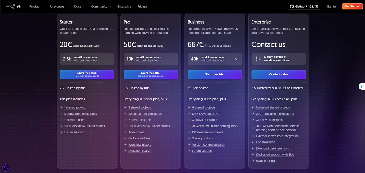Open the Pricing page from navbar
Image resolution: width=365 pixels, height=173 pixels.
pos(142,6)
